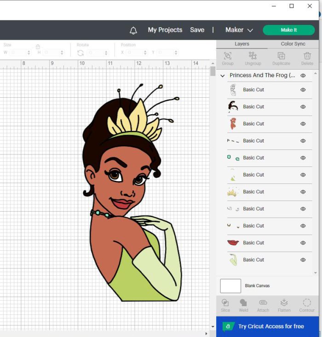This screenshot has height=337, width=322.
Task: Hide the light green dress Basic Cut layer
Action: 303,175
